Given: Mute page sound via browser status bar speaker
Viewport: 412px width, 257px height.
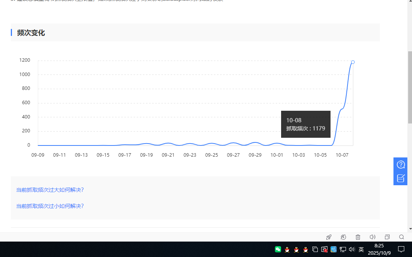Looking at the screenshot, I should [373, 237].
